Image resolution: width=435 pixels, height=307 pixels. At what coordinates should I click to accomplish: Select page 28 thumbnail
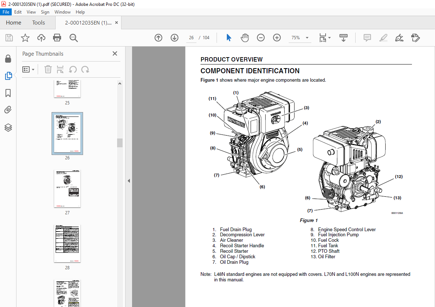(x=67, y=244)
